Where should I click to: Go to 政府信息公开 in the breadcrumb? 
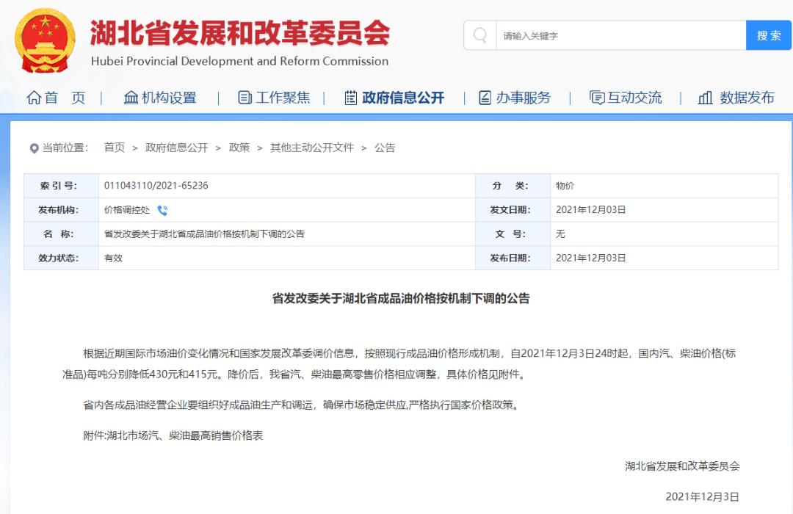coord(176,147)
